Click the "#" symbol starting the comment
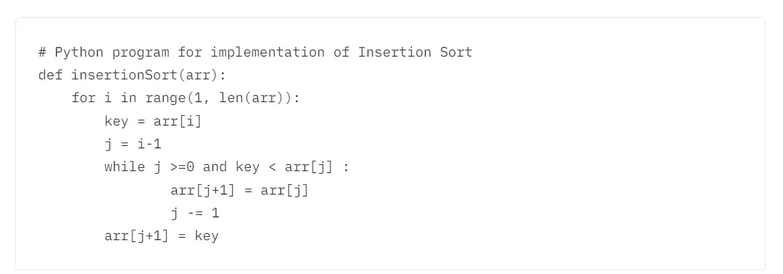Image resolution: width=783 pixels, height=274 pixels. pyautogui.click(x=42, y=52)
